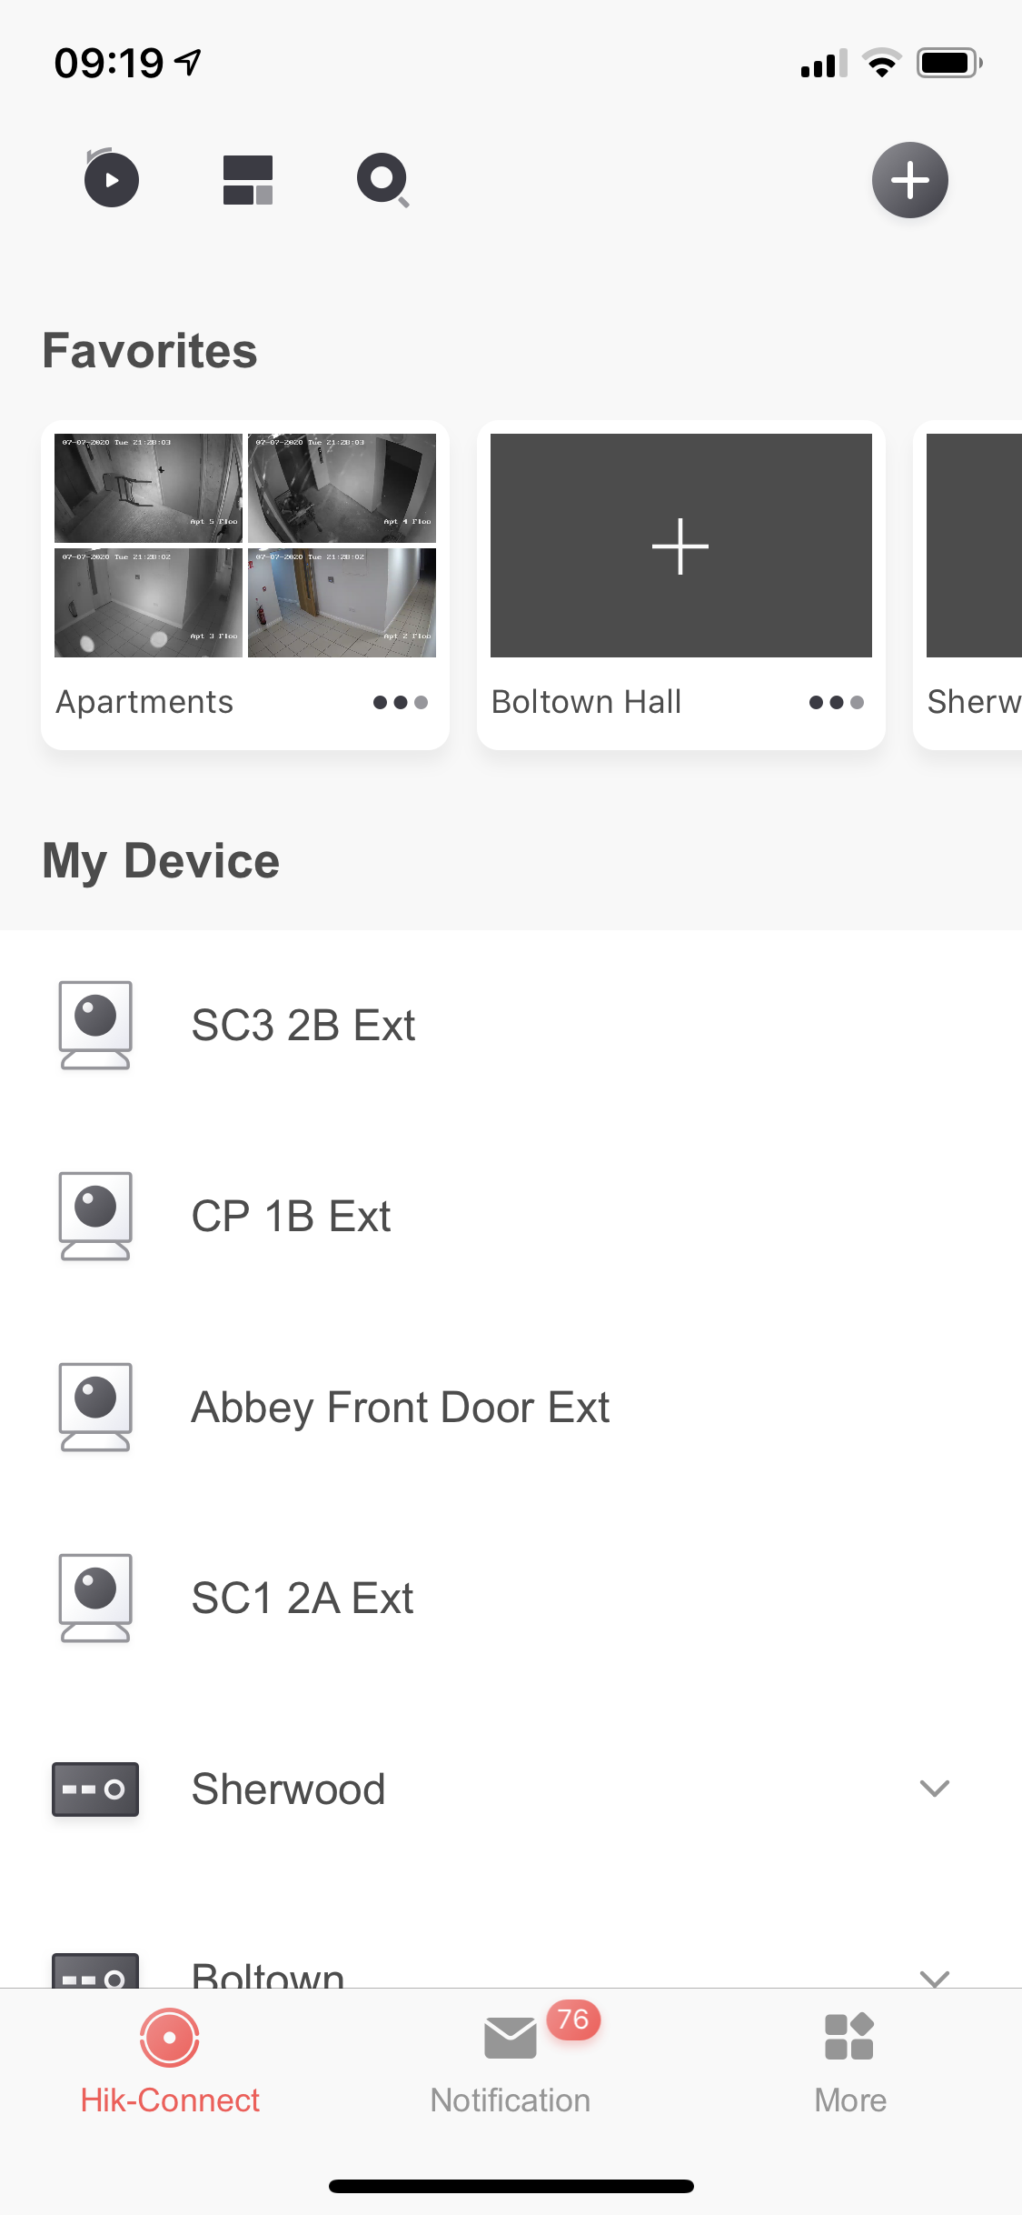Tap the search magnifier icon

[382, 180]
